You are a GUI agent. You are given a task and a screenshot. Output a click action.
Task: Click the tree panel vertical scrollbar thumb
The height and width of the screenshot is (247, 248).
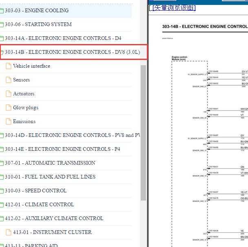coord(143,133)
